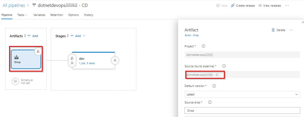Open the All pipelines breadcrumb link
Viewport: 304px width, 117px height.
coord(14,5)
